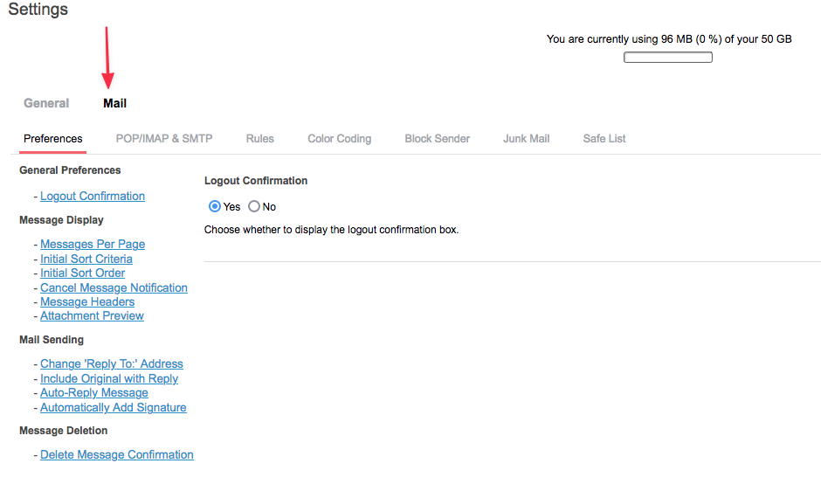
Task: Open the POP/IMAP & SMTP tab
Action: 164,139
